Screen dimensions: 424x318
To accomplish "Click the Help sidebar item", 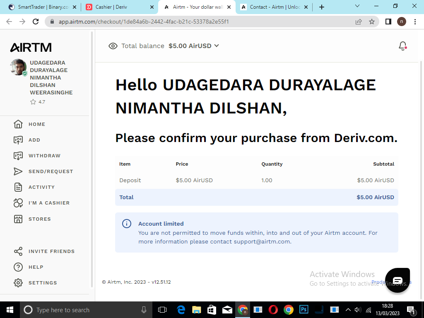I will [36, 267].
